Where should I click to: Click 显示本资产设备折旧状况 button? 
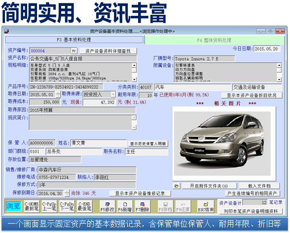click(x=252, y=95)
